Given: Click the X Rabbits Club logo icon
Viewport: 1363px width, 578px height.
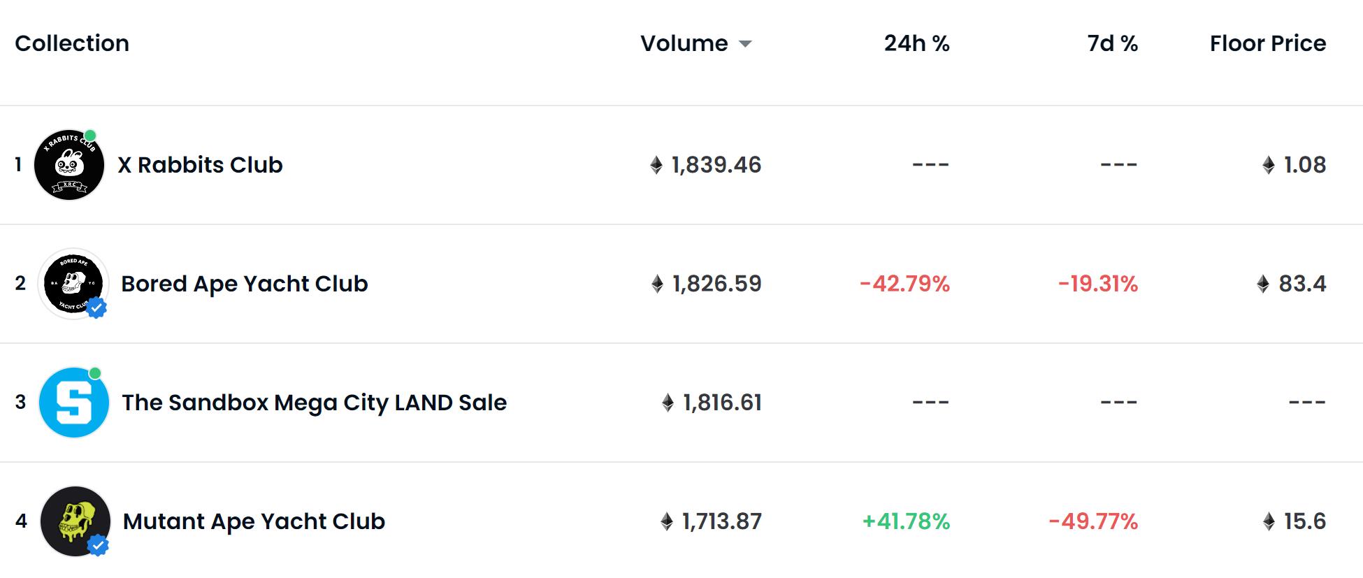Looking at the screenshot, I should pos(68,166).
